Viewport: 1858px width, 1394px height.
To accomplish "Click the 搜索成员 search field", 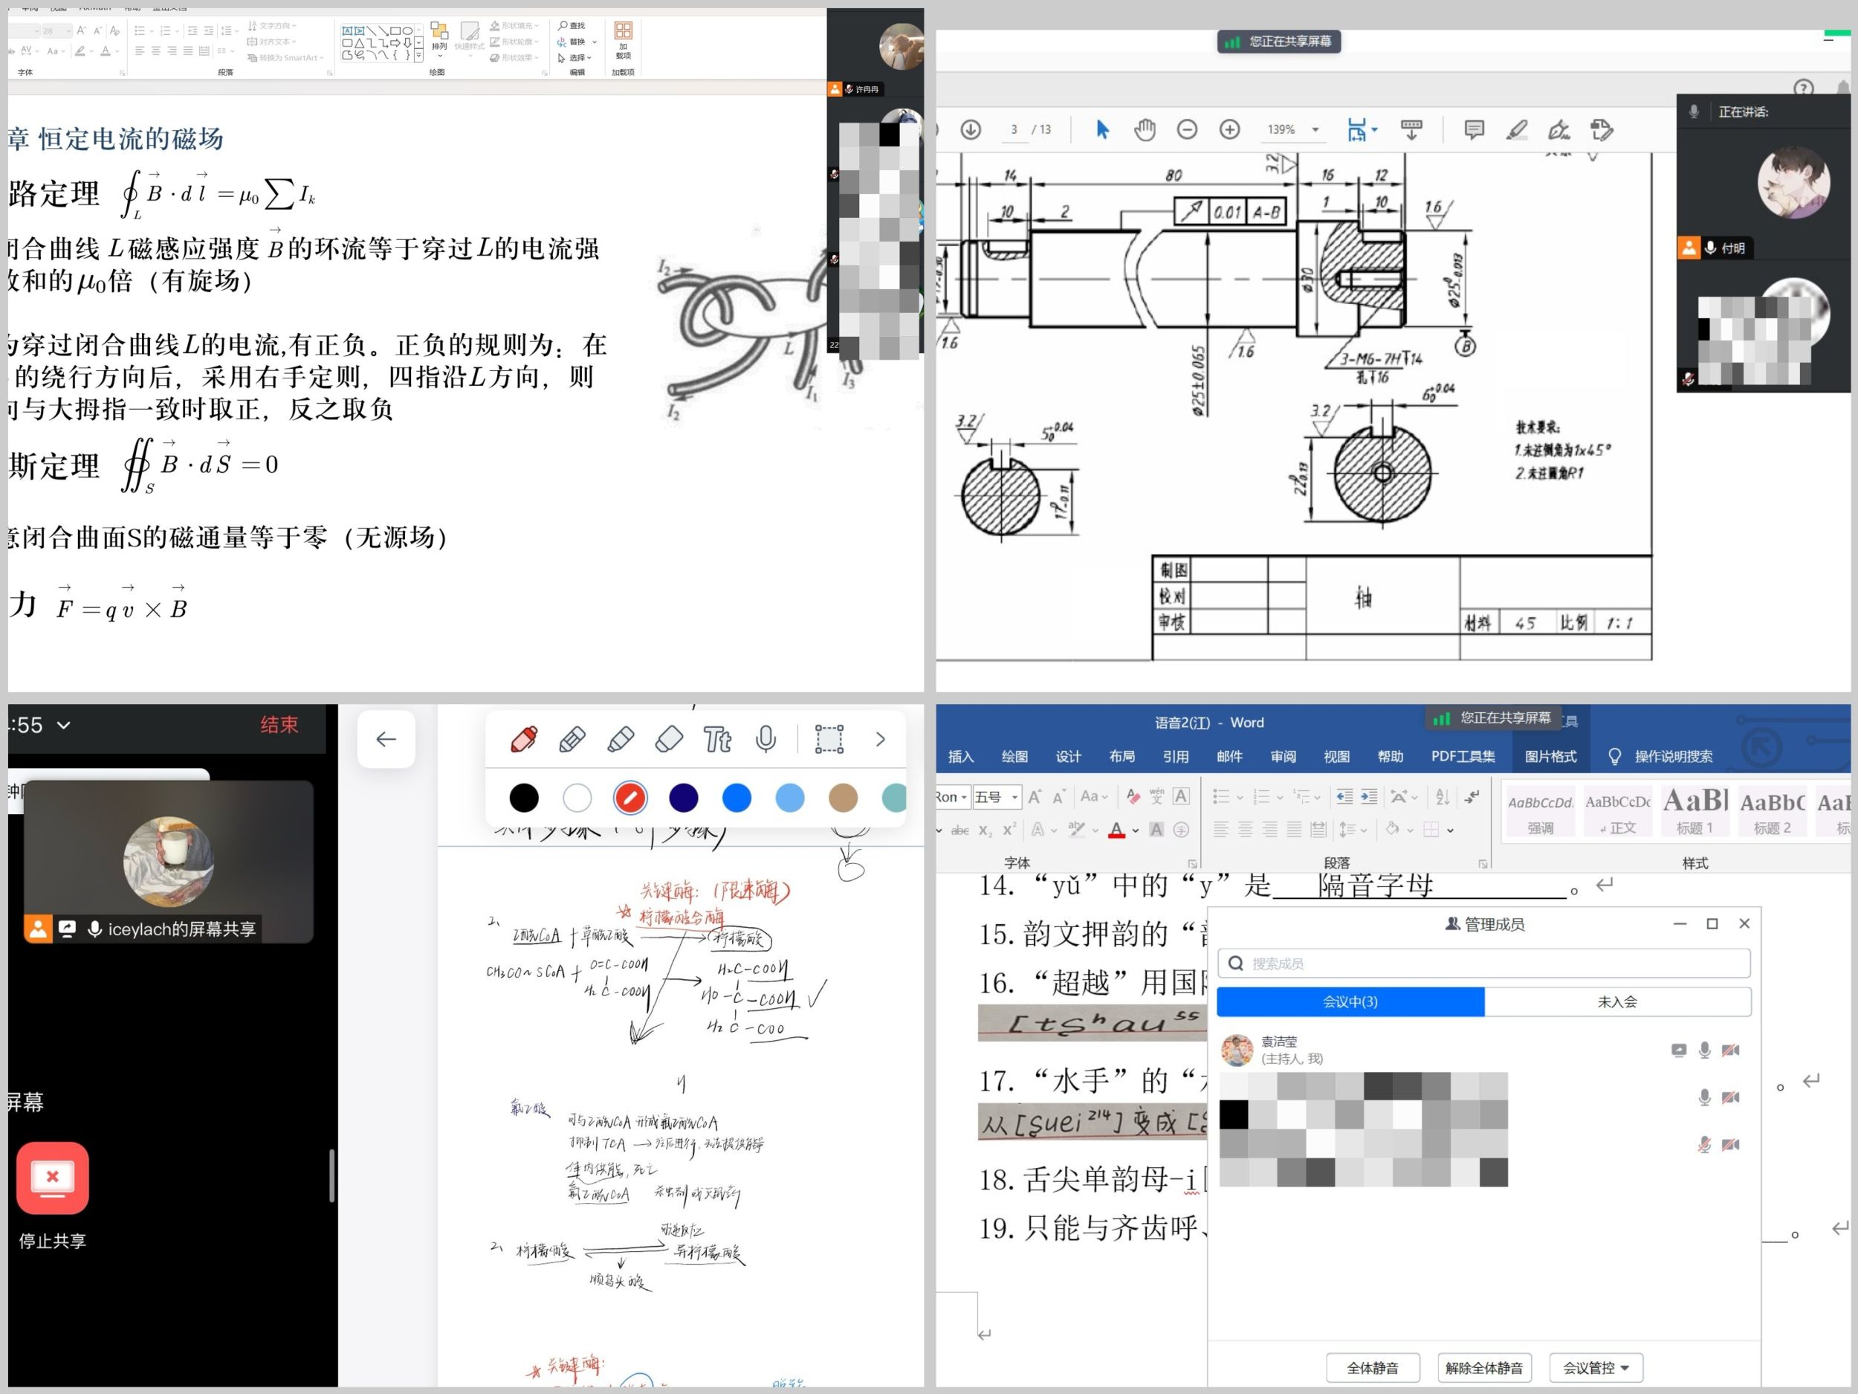I will [x=1483, y=963].
